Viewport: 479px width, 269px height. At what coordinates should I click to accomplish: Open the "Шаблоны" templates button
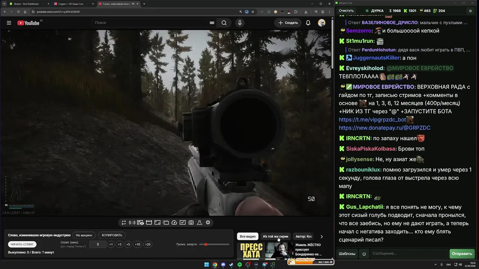(x=347, y=254)
